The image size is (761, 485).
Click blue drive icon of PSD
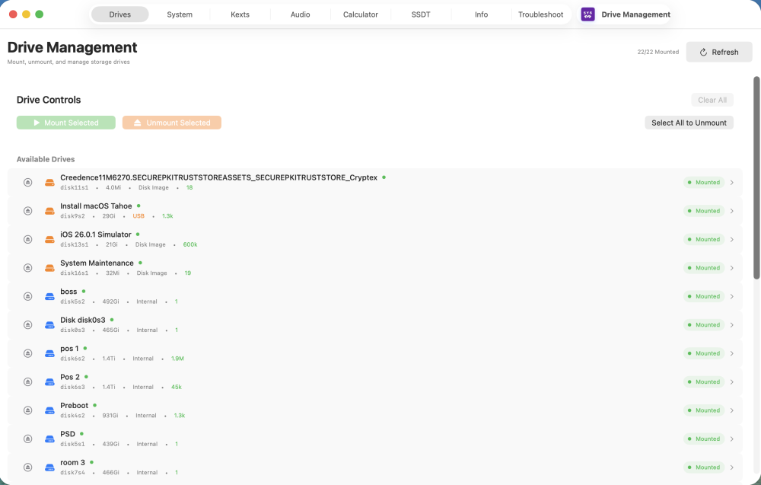[49, 439]
